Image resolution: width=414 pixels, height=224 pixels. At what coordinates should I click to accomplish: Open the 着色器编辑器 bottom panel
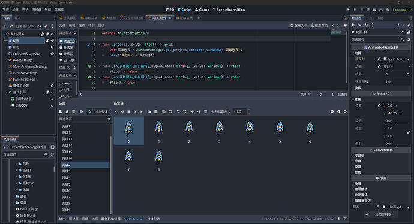point(110,219)
